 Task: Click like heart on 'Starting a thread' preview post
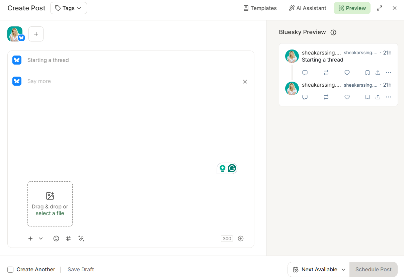point(347,73)
